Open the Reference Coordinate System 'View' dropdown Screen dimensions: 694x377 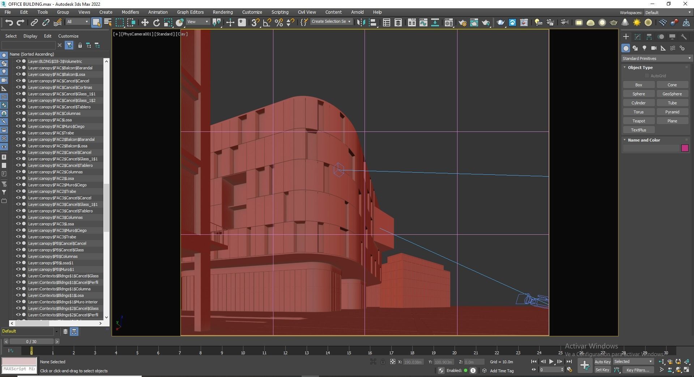click(198, 22)
